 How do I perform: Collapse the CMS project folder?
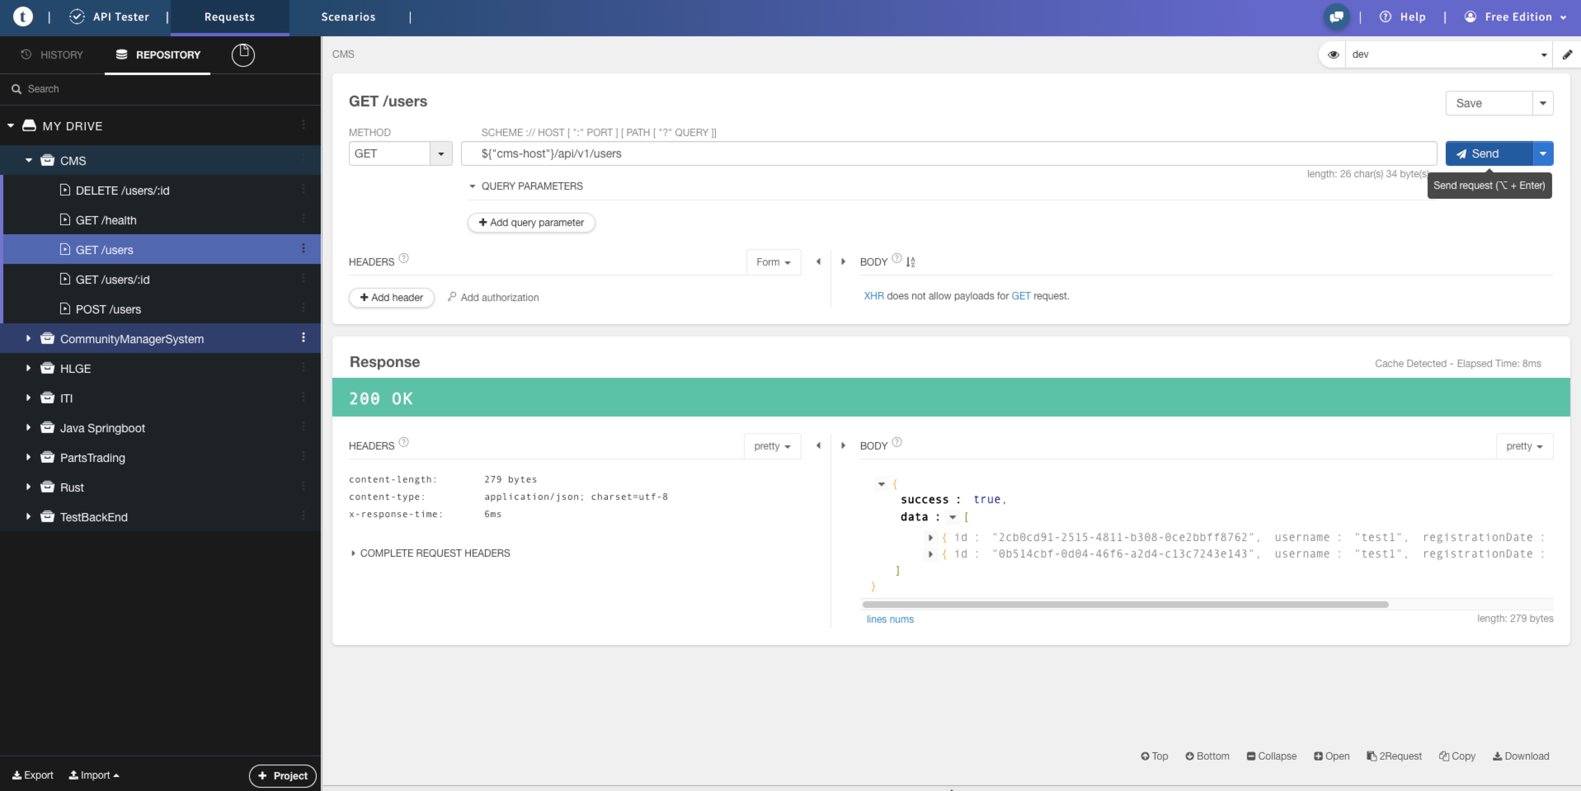[28, 160]
